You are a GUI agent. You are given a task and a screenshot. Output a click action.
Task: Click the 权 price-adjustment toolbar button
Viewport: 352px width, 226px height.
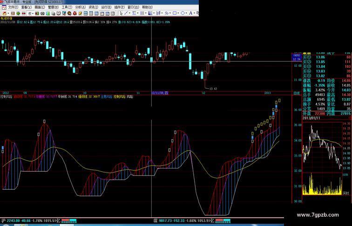click(30, 13)
